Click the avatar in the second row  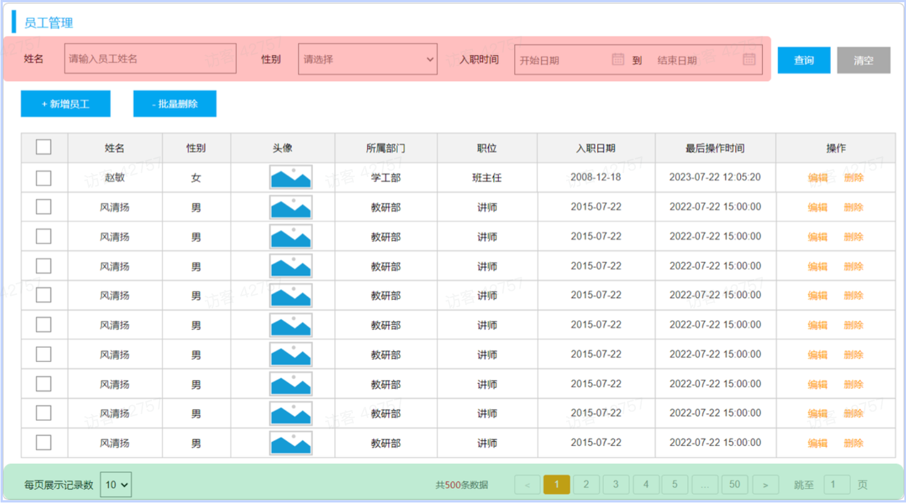[x=291, y=207]
